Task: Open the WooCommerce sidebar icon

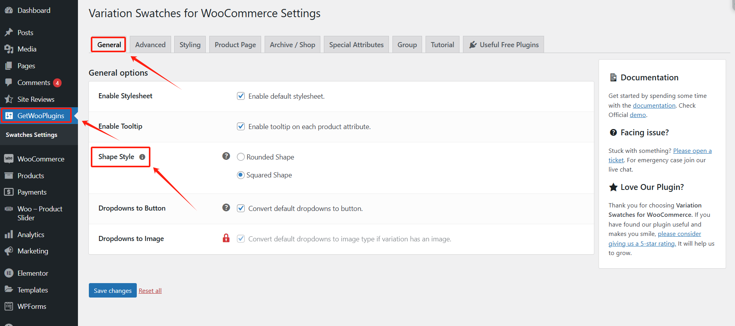Action: point(9,158)
